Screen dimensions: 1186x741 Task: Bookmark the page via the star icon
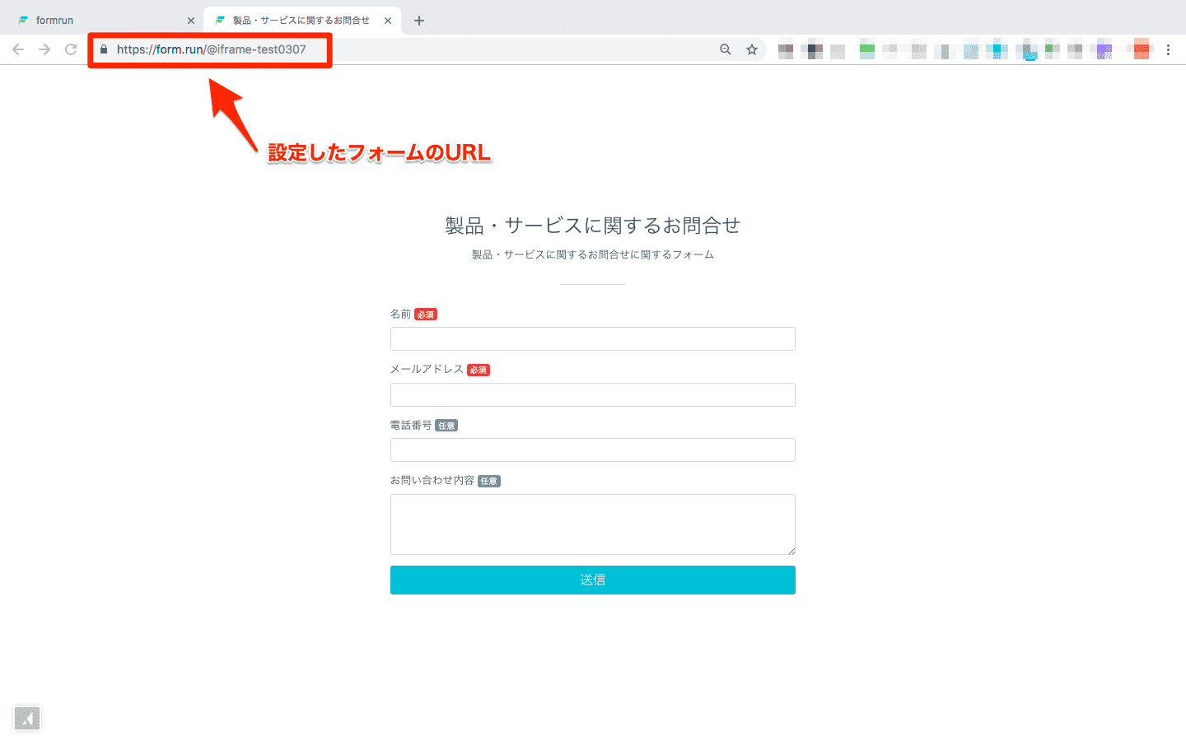click(x=751, y=49)
